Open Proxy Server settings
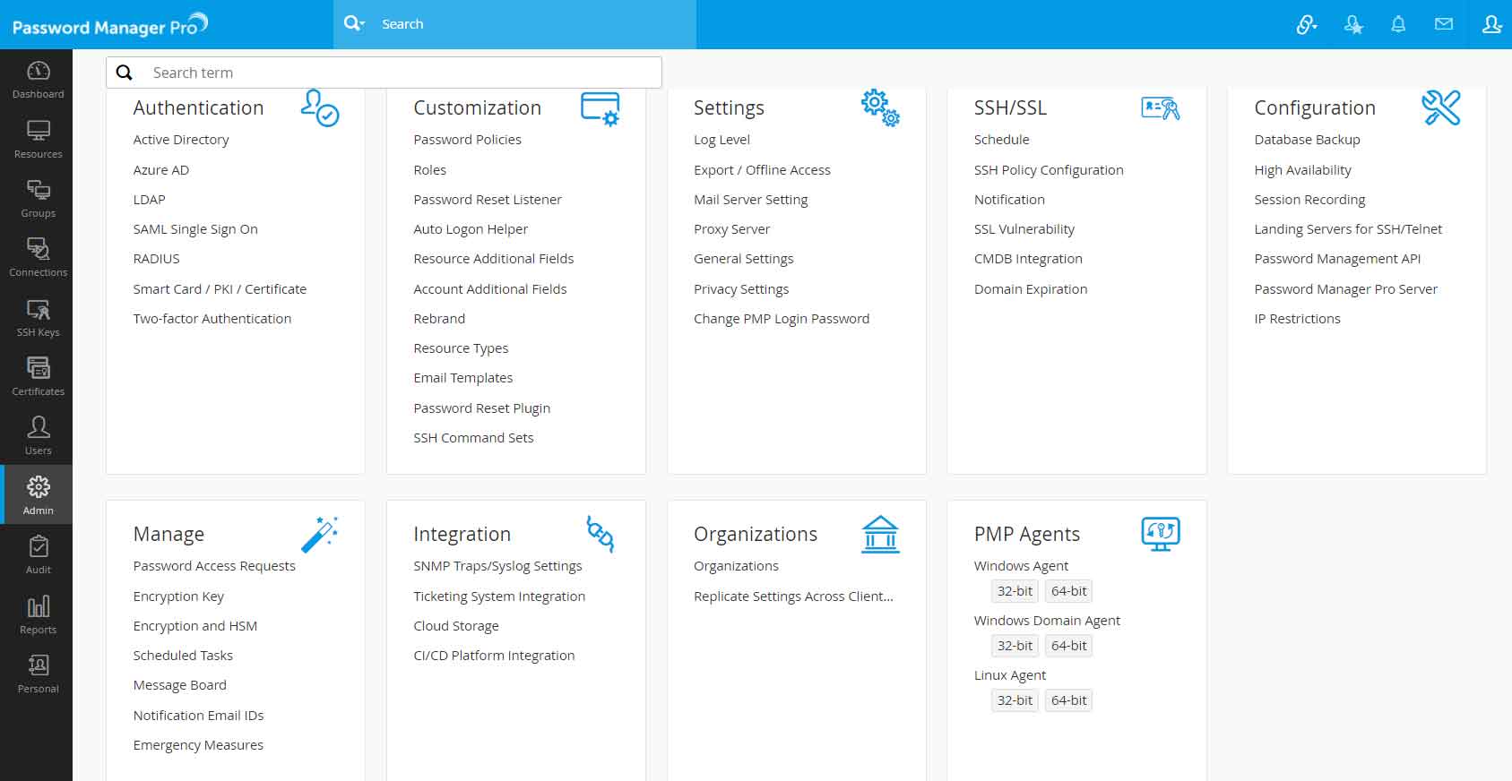1512x781 pixels. point(731,229)
